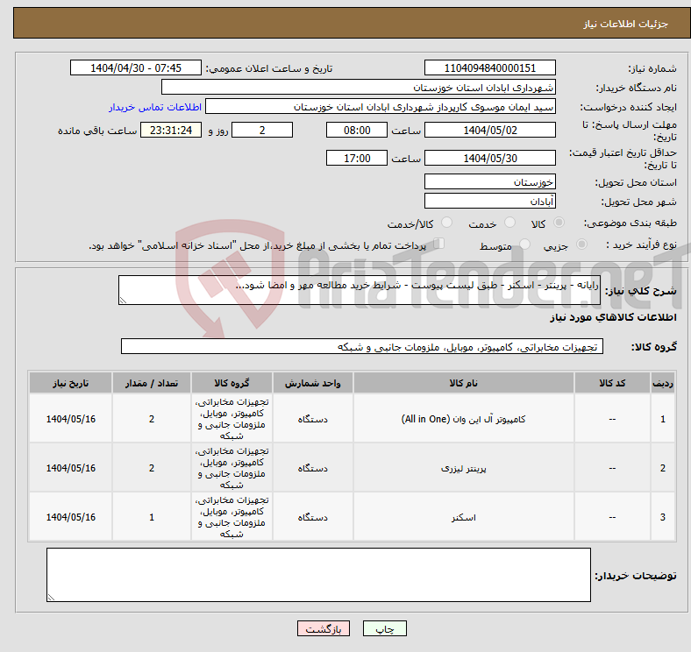Click the دستگاه unit cell in the All in One row
The height and width of the screenshot is (652, 691).
coord(312,419)
